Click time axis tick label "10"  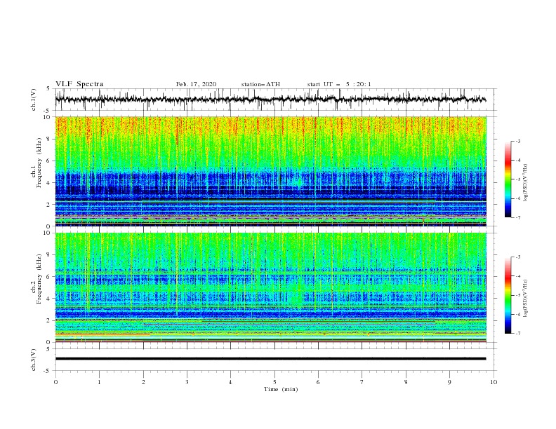pyautogui.click(x=494, y=382)
